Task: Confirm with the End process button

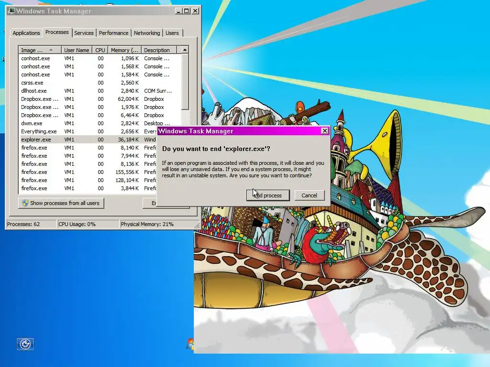Action: coord(268,195)
